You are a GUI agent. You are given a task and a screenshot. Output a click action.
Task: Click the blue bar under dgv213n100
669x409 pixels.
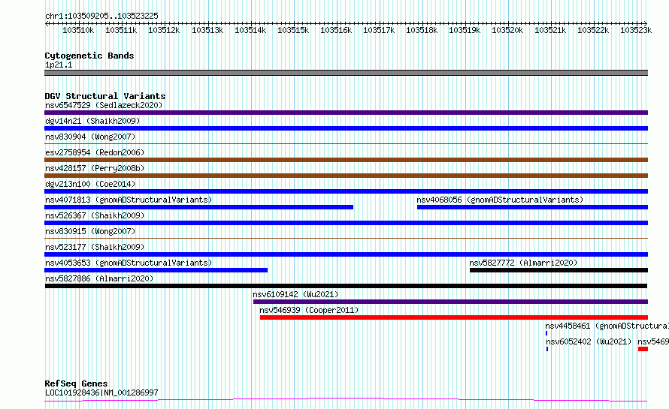pyautogui.click(x=346, y=191)
